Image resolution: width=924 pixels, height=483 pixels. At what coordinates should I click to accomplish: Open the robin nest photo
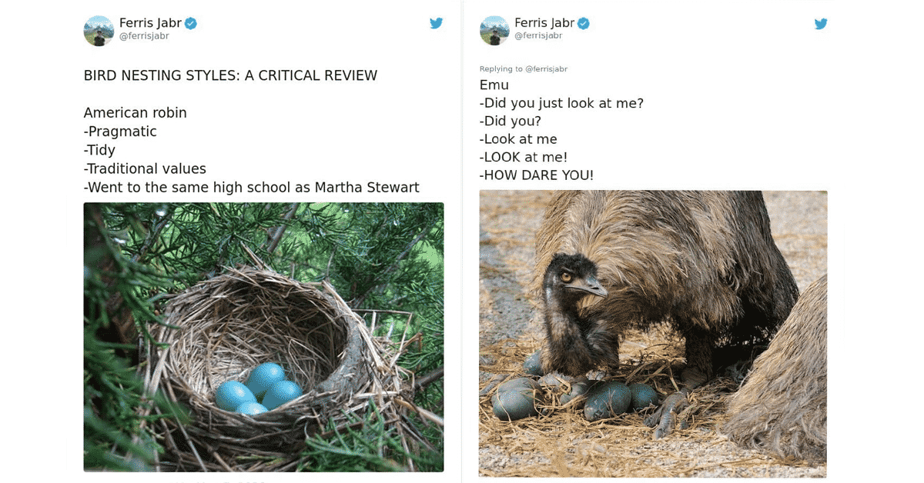pyautogui.click(x=263, y=337)
